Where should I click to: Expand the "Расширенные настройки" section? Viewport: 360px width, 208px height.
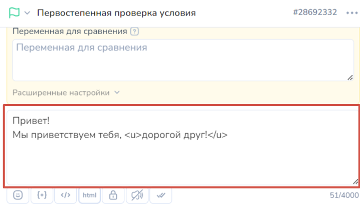tap(61, 92)
